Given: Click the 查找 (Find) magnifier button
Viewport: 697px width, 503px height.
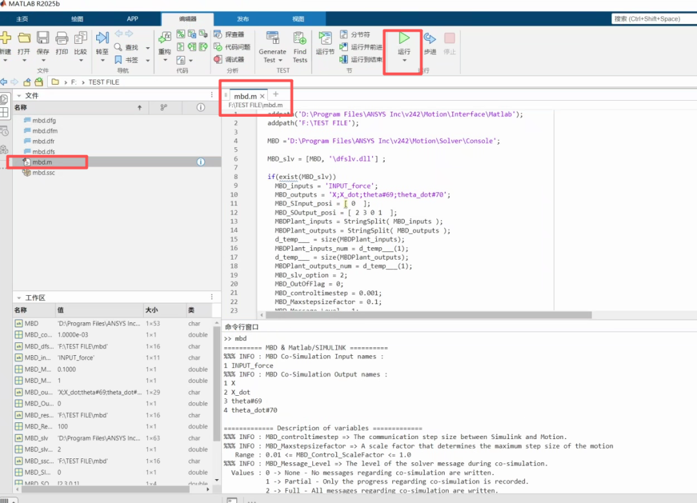Looking at the screenshot, I should [126, 47].
